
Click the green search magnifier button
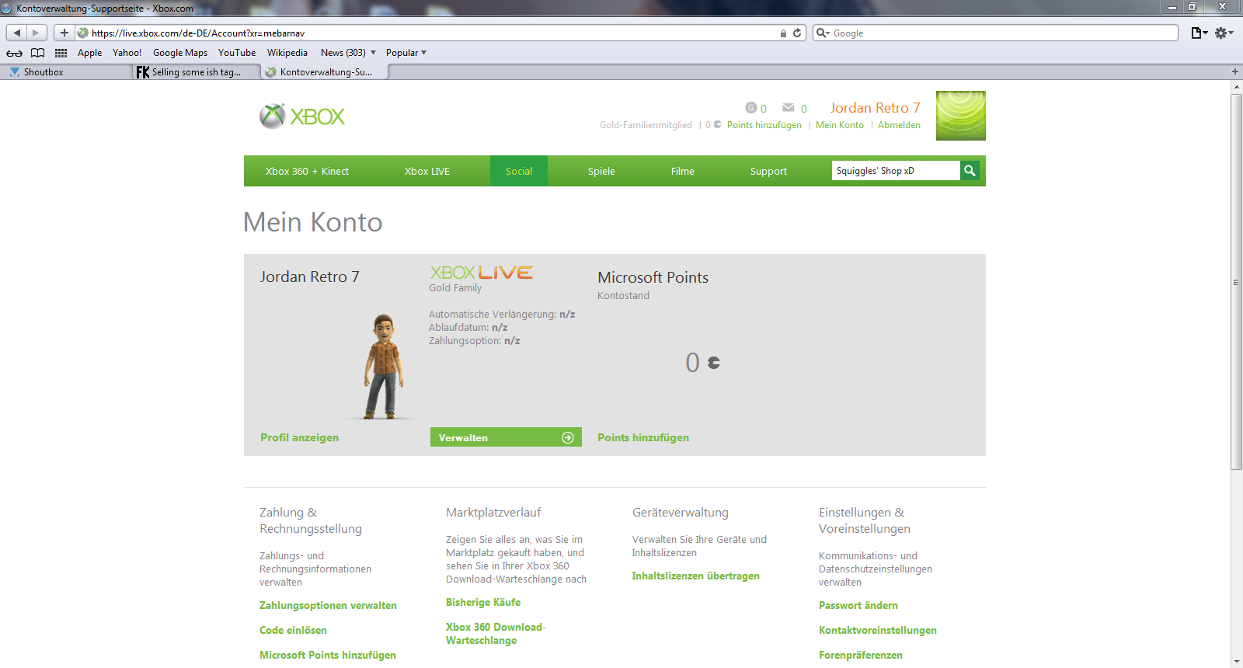click(970, 171)
